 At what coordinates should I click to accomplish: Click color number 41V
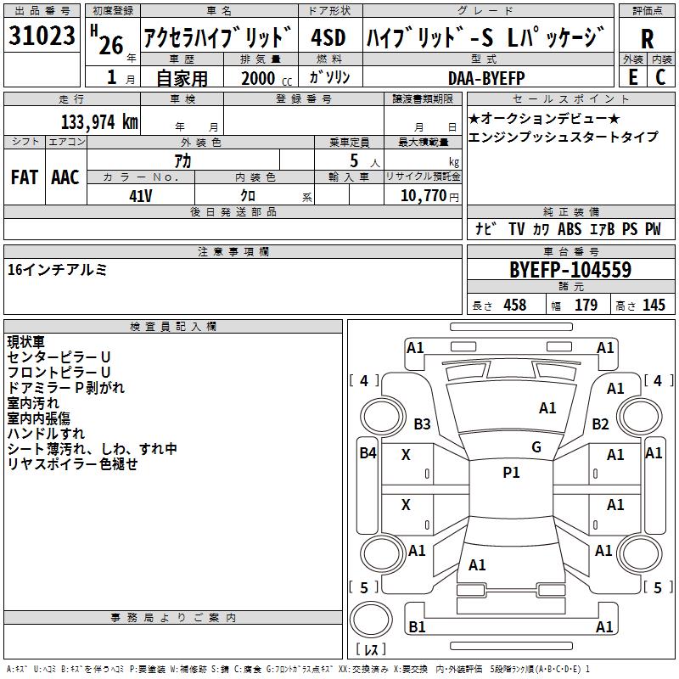(141, 196)
